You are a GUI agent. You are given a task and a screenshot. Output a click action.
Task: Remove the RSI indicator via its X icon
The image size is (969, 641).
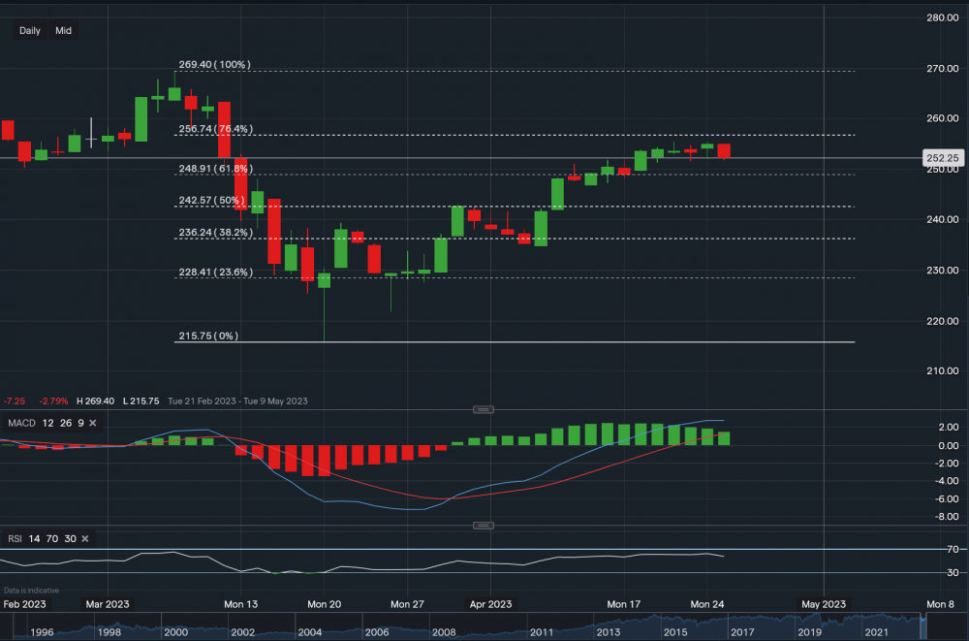point(83,538)
